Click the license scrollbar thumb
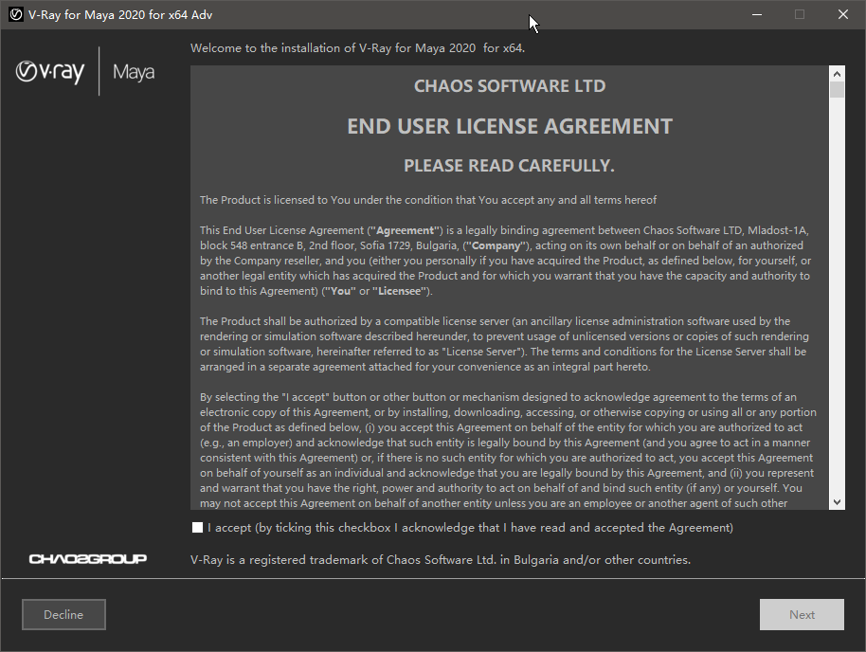The height and width of the screenshot is (652, 866). point(837,89)
